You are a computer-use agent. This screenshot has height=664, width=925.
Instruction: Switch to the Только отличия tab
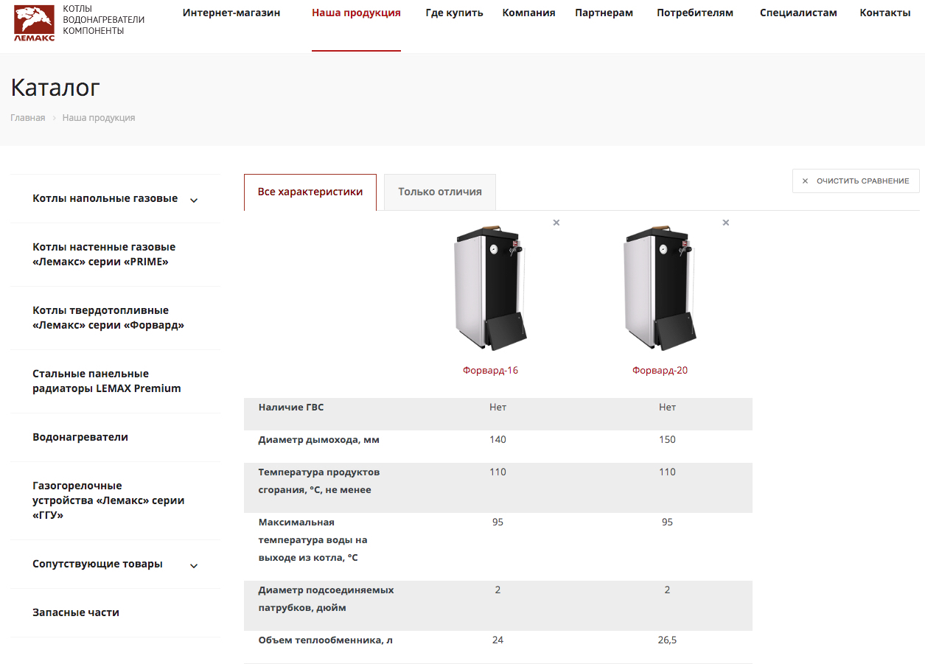click(x=440, y=192)
